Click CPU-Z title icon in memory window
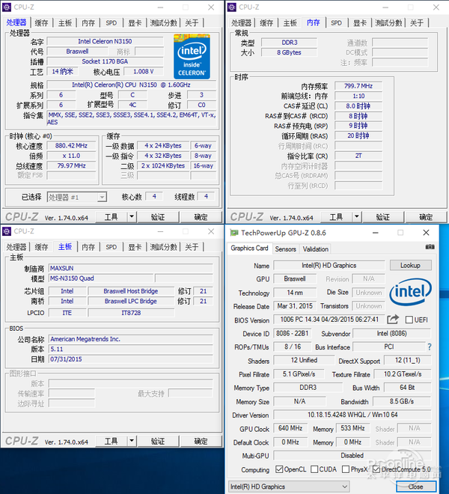Image resolution: width=449 pixels, height=494 pixels. (231, 7)
